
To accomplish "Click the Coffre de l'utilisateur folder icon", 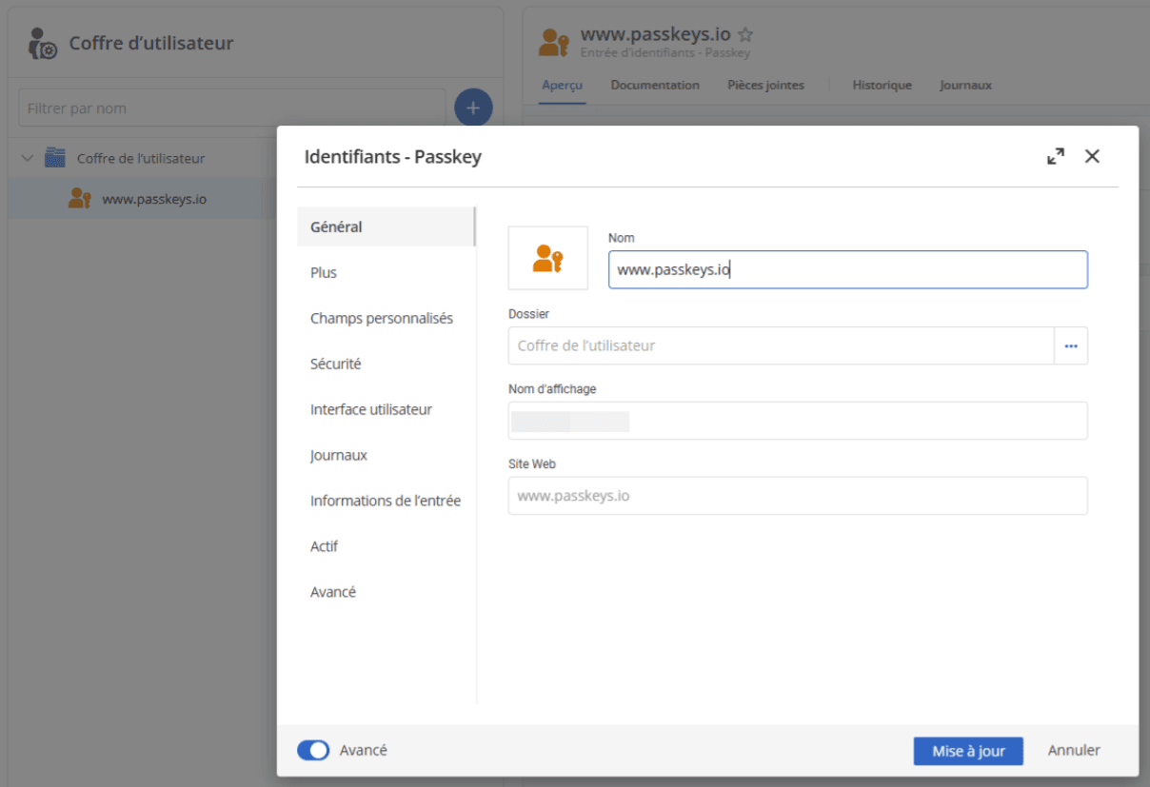I will coord(55,158).
